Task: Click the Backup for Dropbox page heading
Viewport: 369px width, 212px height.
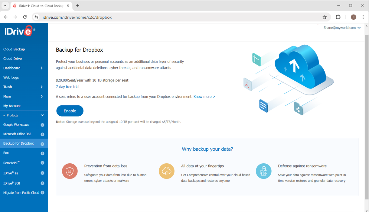Action: [x=80, y=50]
